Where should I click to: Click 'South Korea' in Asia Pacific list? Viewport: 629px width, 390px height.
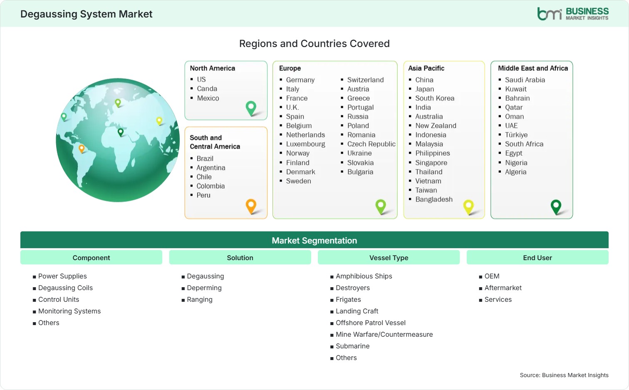click(x=435, y=98)
